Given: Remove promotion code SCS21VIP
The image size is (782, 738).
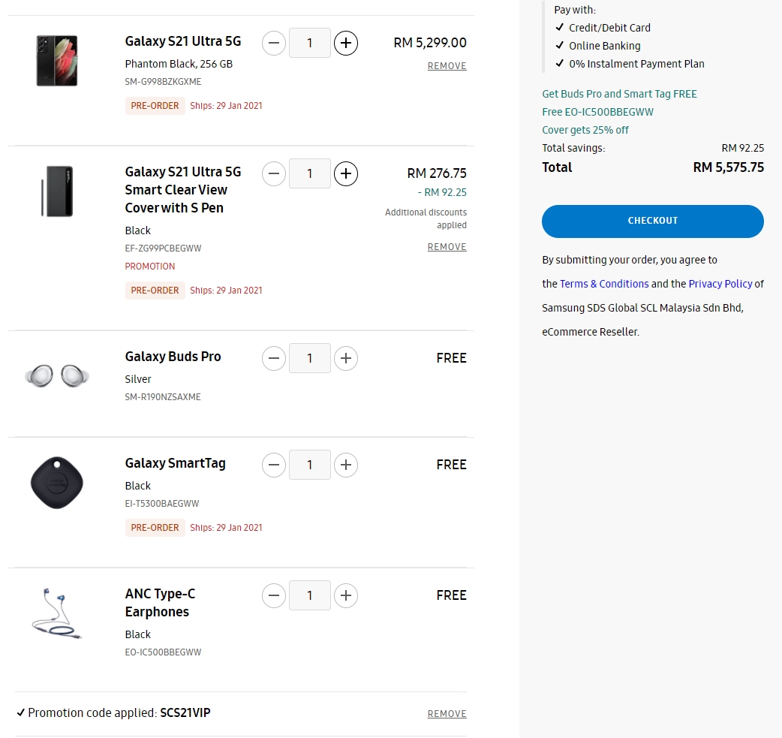Looking at the screenshot, I should (x=447, y=714).
